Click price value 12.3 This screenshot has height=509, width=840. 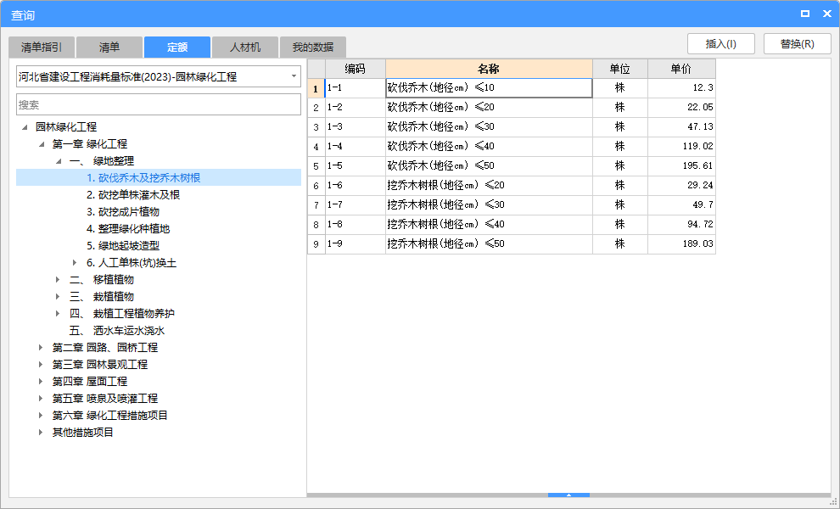tap(681, 88)
